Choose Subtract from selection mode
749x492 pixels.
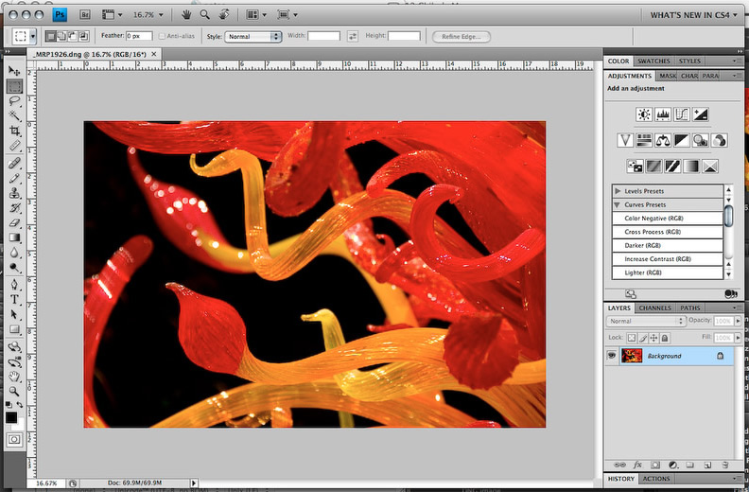(73, 36)
